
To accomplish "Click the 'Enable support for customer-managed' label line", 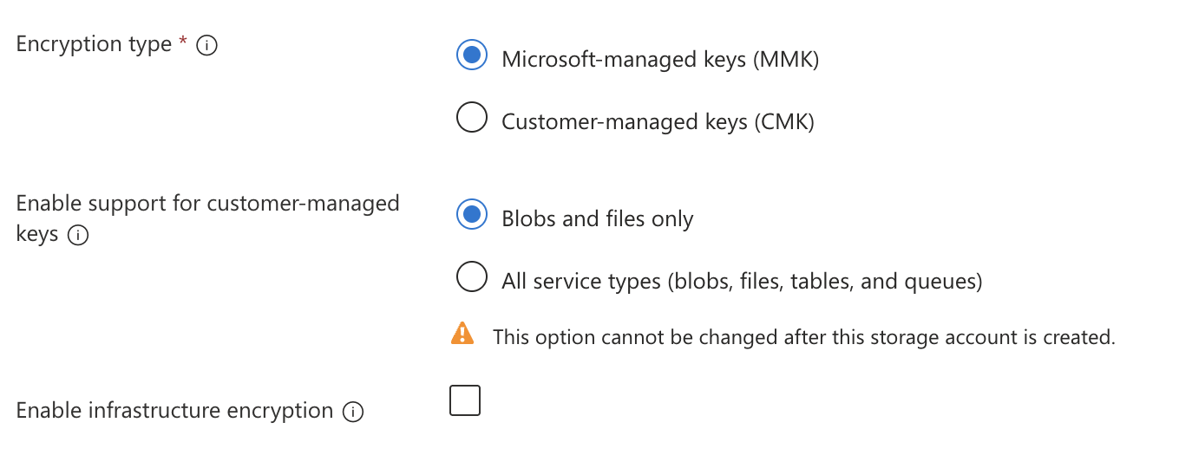I will 208,203.
